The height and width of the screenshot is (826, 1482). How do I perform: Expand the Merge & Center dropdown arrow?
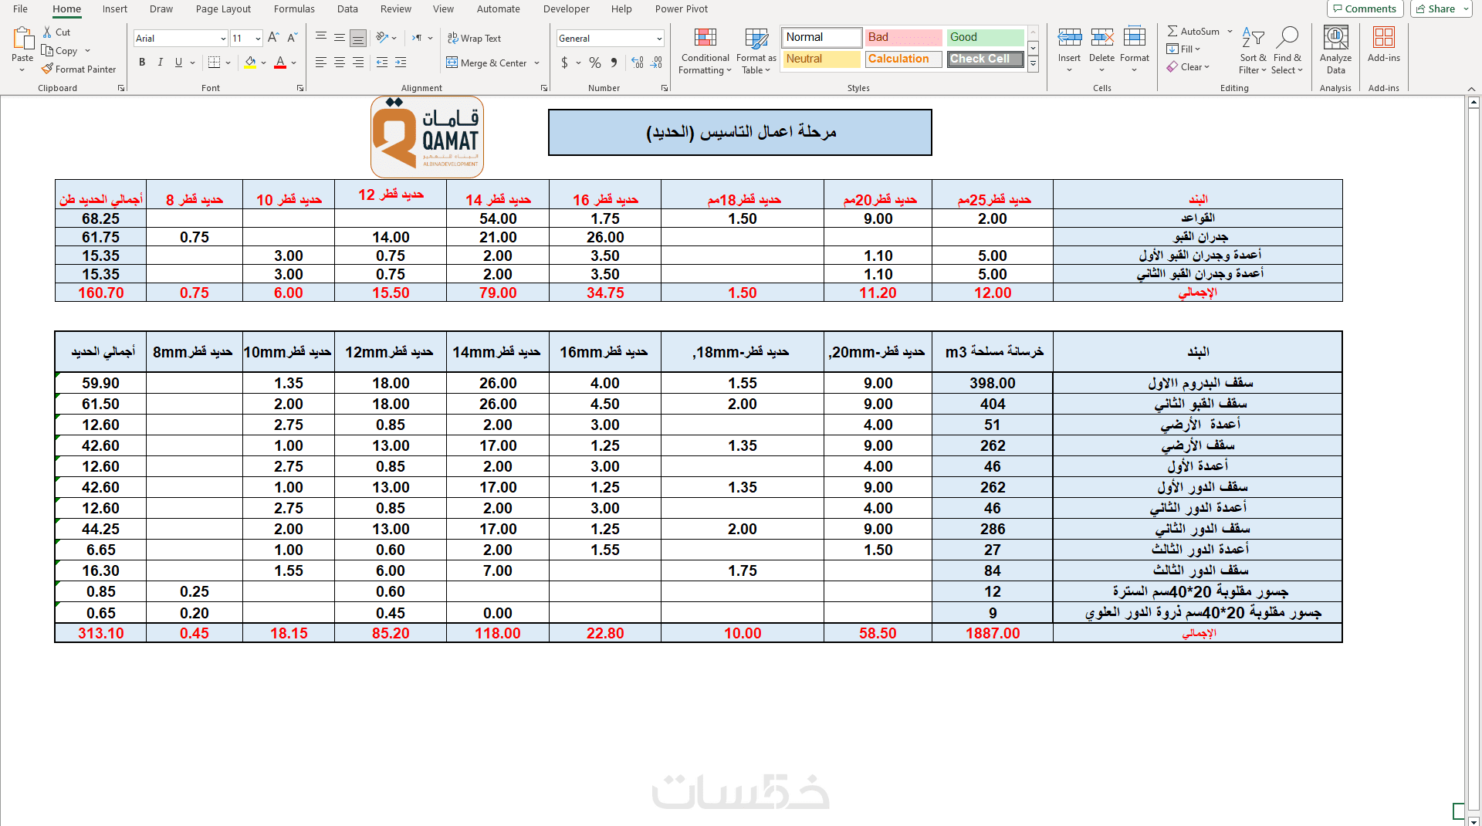tap(536, 63)
